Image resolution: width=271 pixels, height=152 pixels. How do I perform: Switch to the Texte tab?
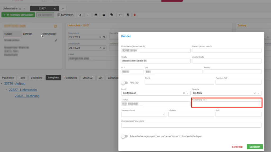(x=22, y=78)
